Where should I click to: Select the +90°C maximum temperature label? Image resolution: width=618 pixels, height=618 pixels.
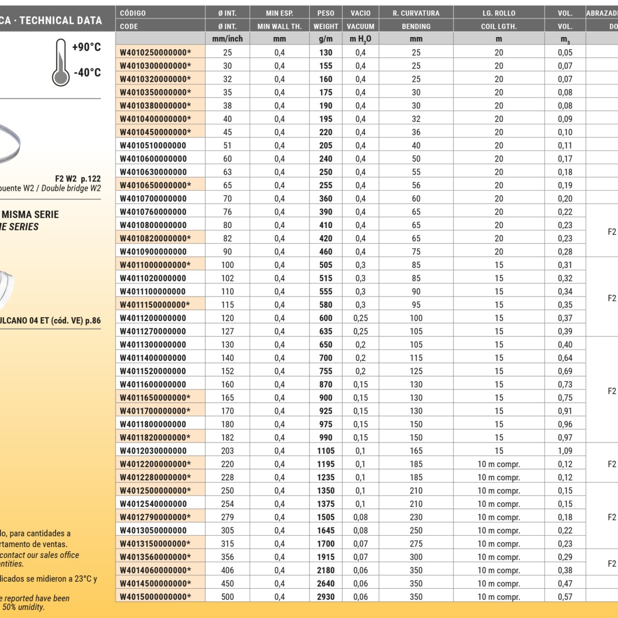[86, 47]
